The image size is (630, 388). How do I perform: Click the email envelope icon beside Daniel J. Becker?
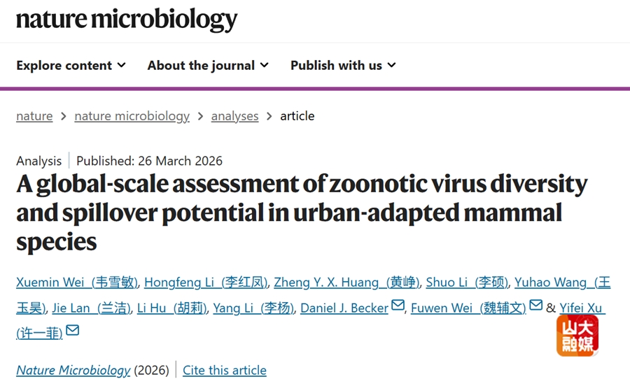click(x=398, y=306)
